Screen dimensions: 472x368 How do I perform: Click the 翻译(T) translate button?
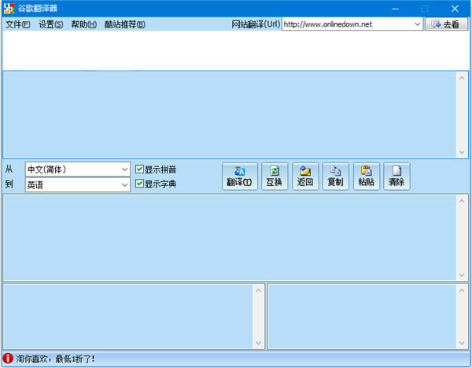point(240,177)
